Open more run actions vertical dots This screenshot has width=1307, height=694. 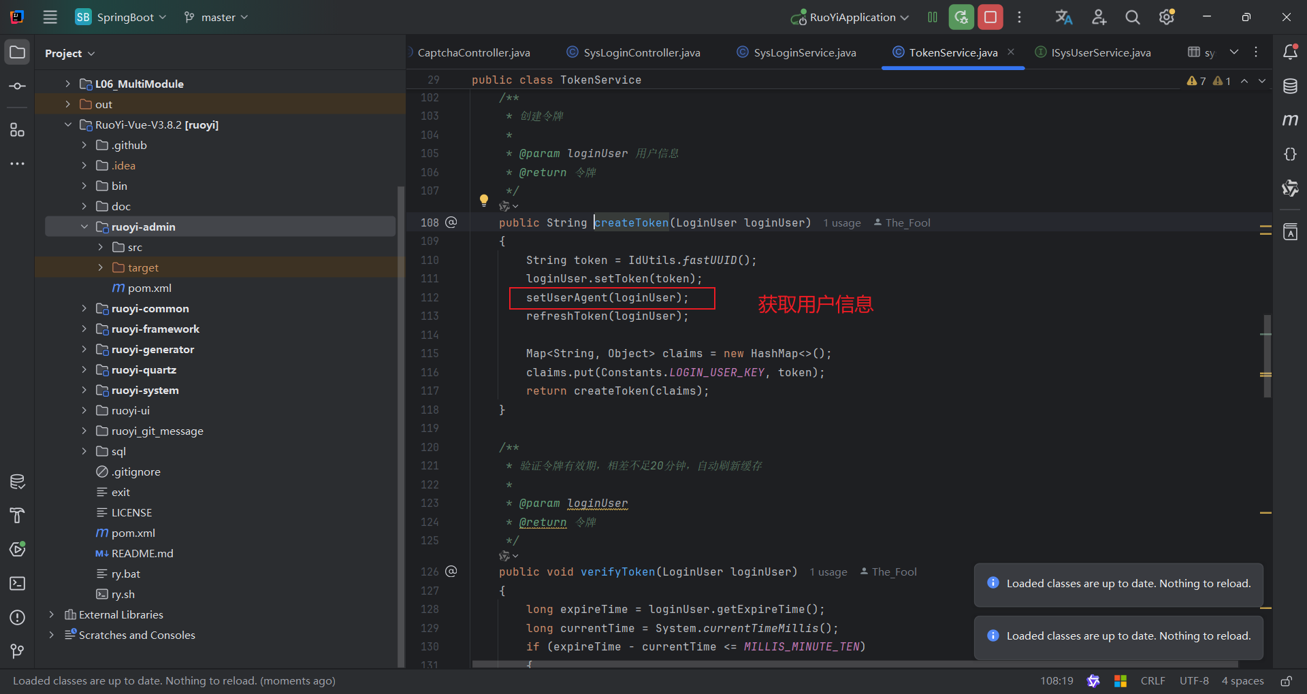[1019, 17]
